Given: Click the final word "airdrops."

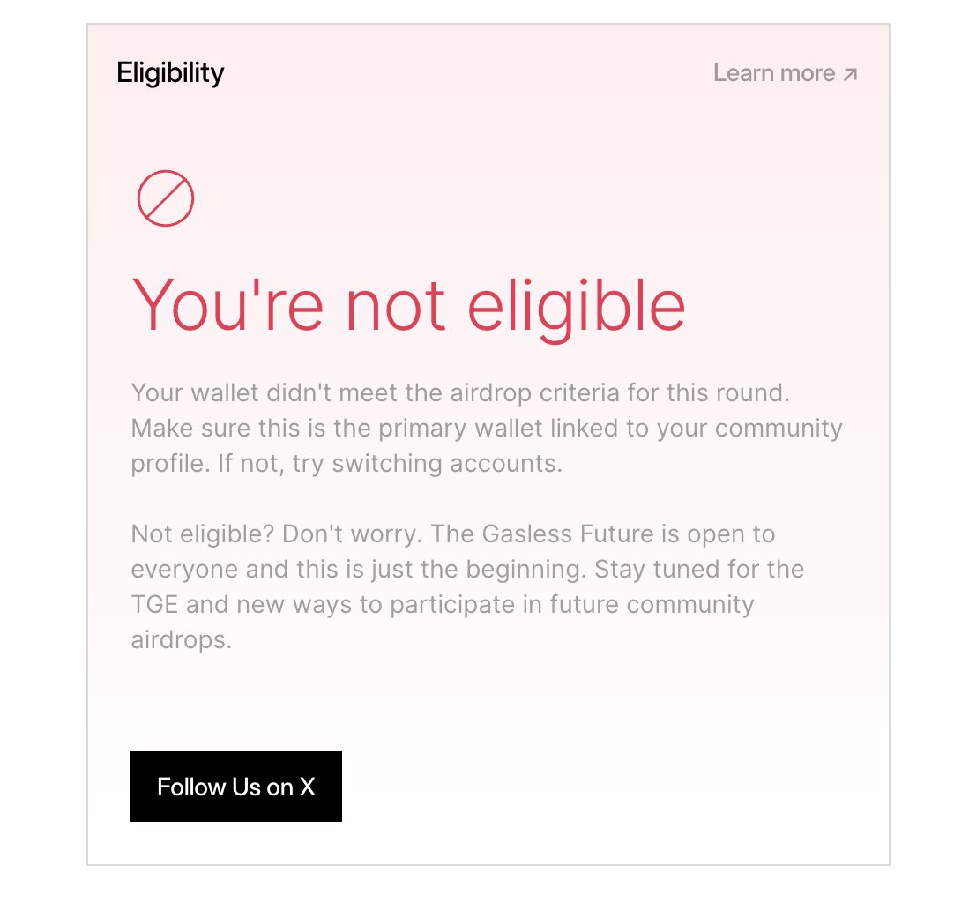Looking at the screenshot, I should (x=181, y=639).
